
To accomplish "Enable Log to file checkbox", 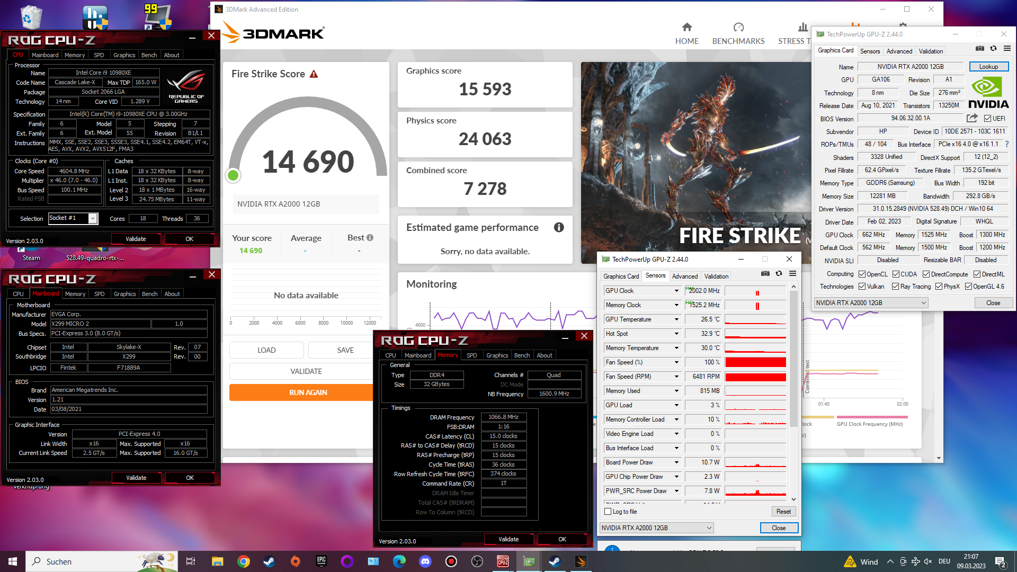I will 608,512.
